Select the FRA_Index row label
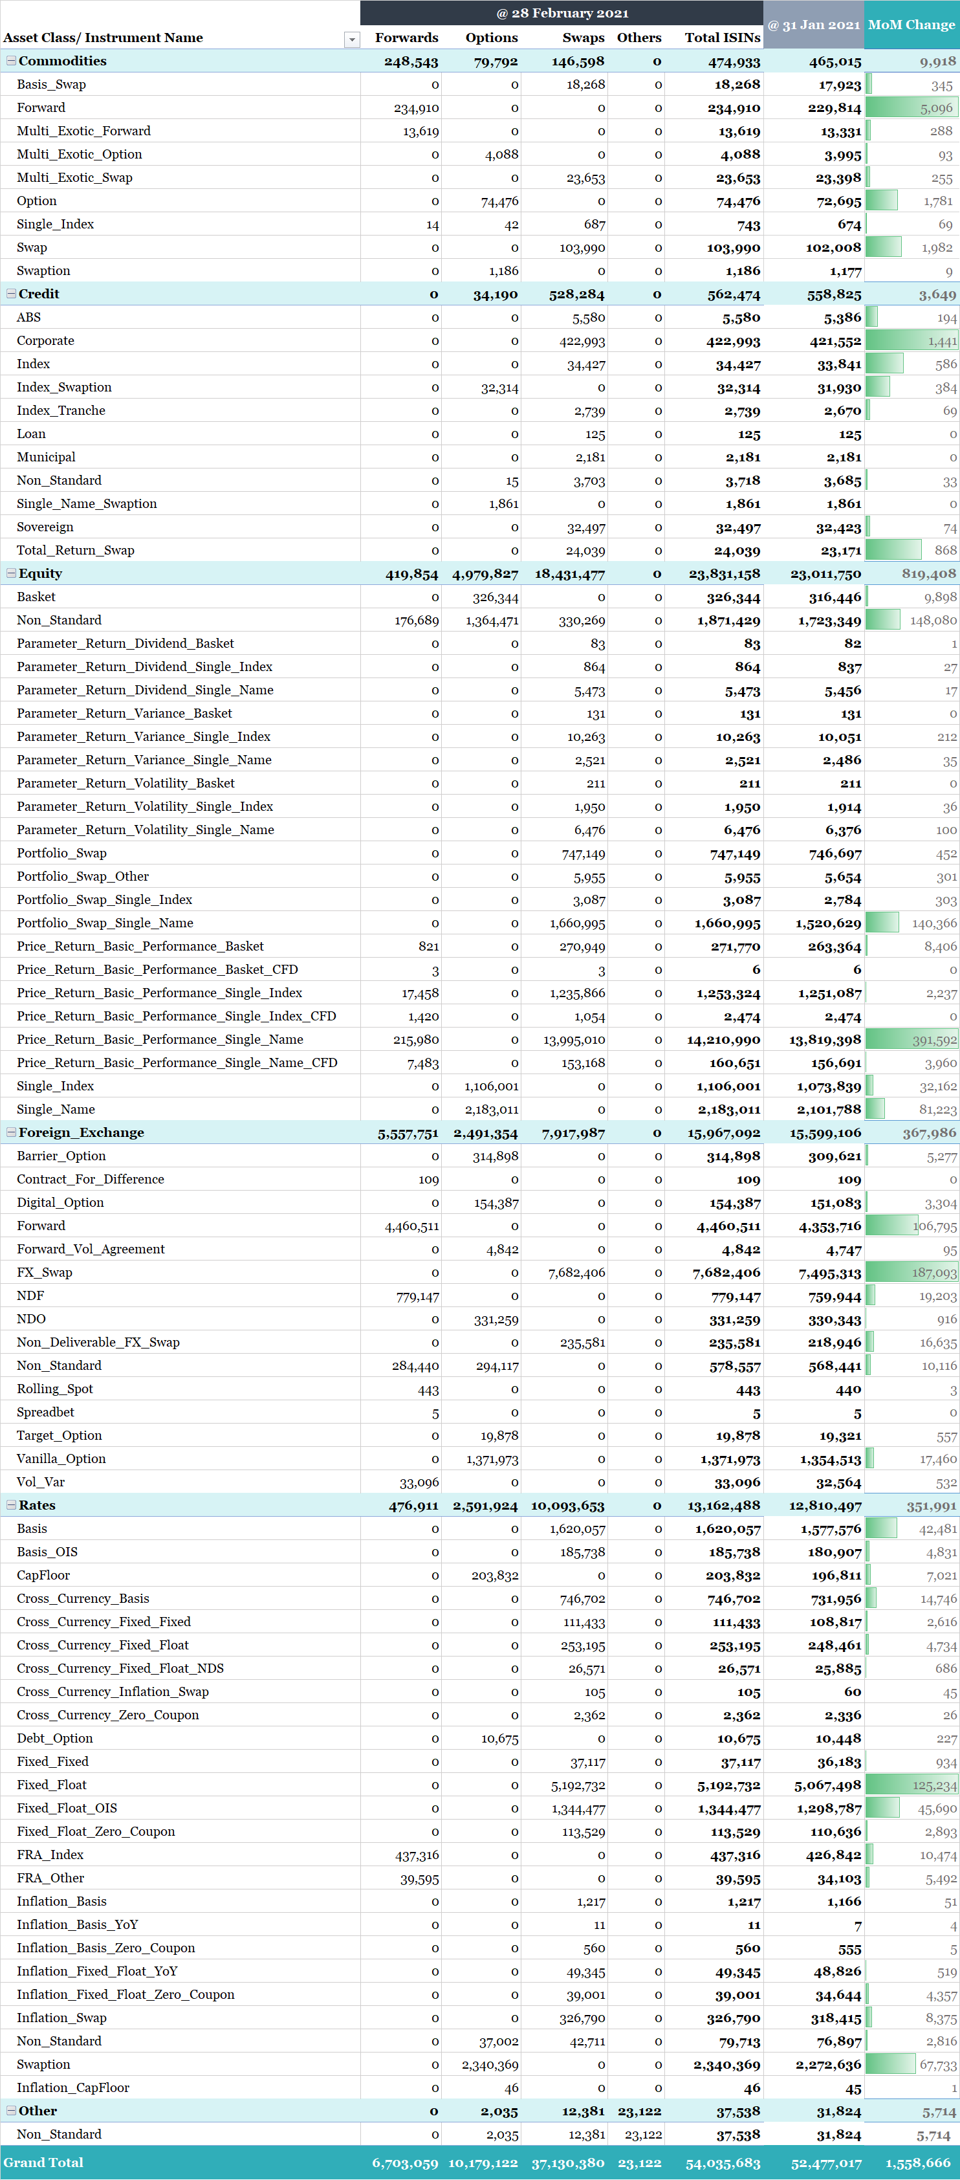This screenshot has width=960, height=2180. click(x=50, y=1855)
